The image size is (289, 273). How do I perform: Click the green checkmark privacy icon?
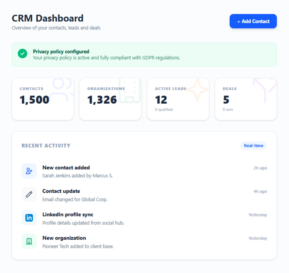pyautogui.click(x=23, y=54)
